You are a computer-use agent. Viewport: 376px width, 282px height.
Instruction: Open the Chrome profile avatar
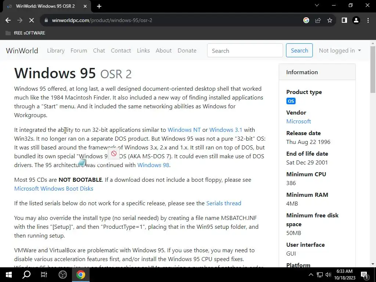tap(356, 21)
